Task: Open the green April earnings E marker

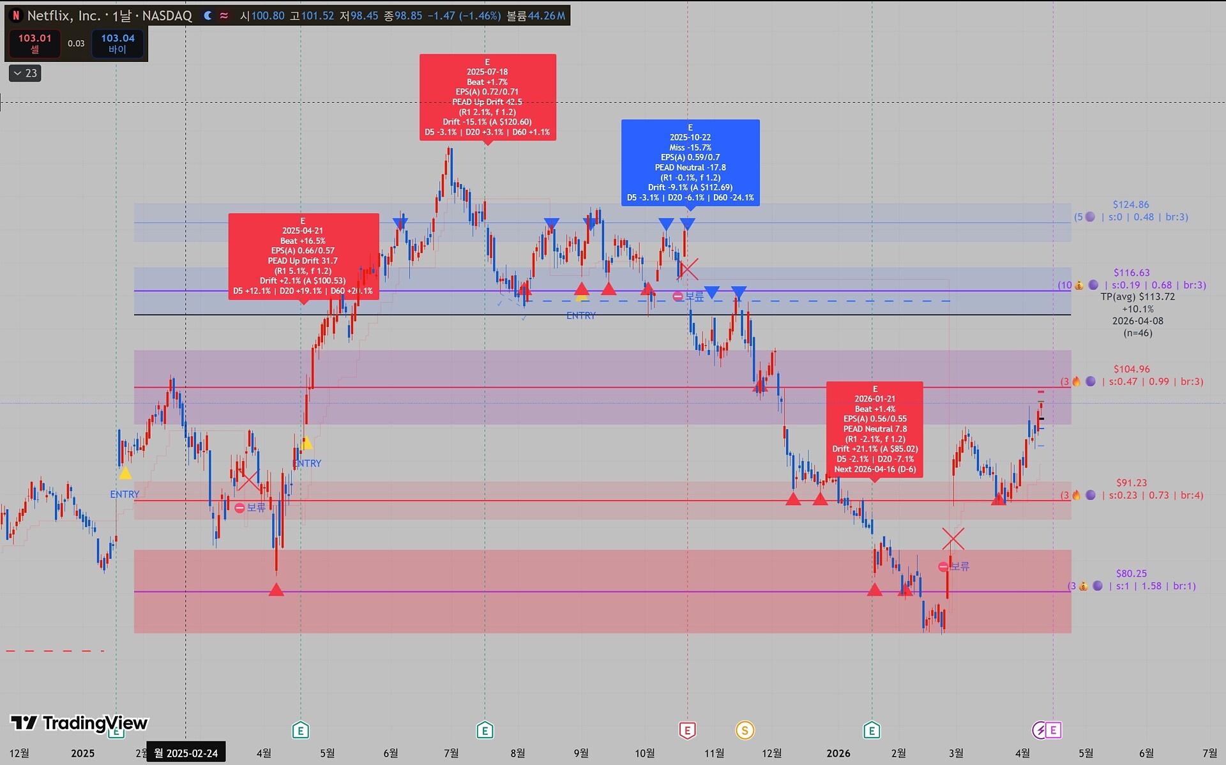Action: (300, 730)
